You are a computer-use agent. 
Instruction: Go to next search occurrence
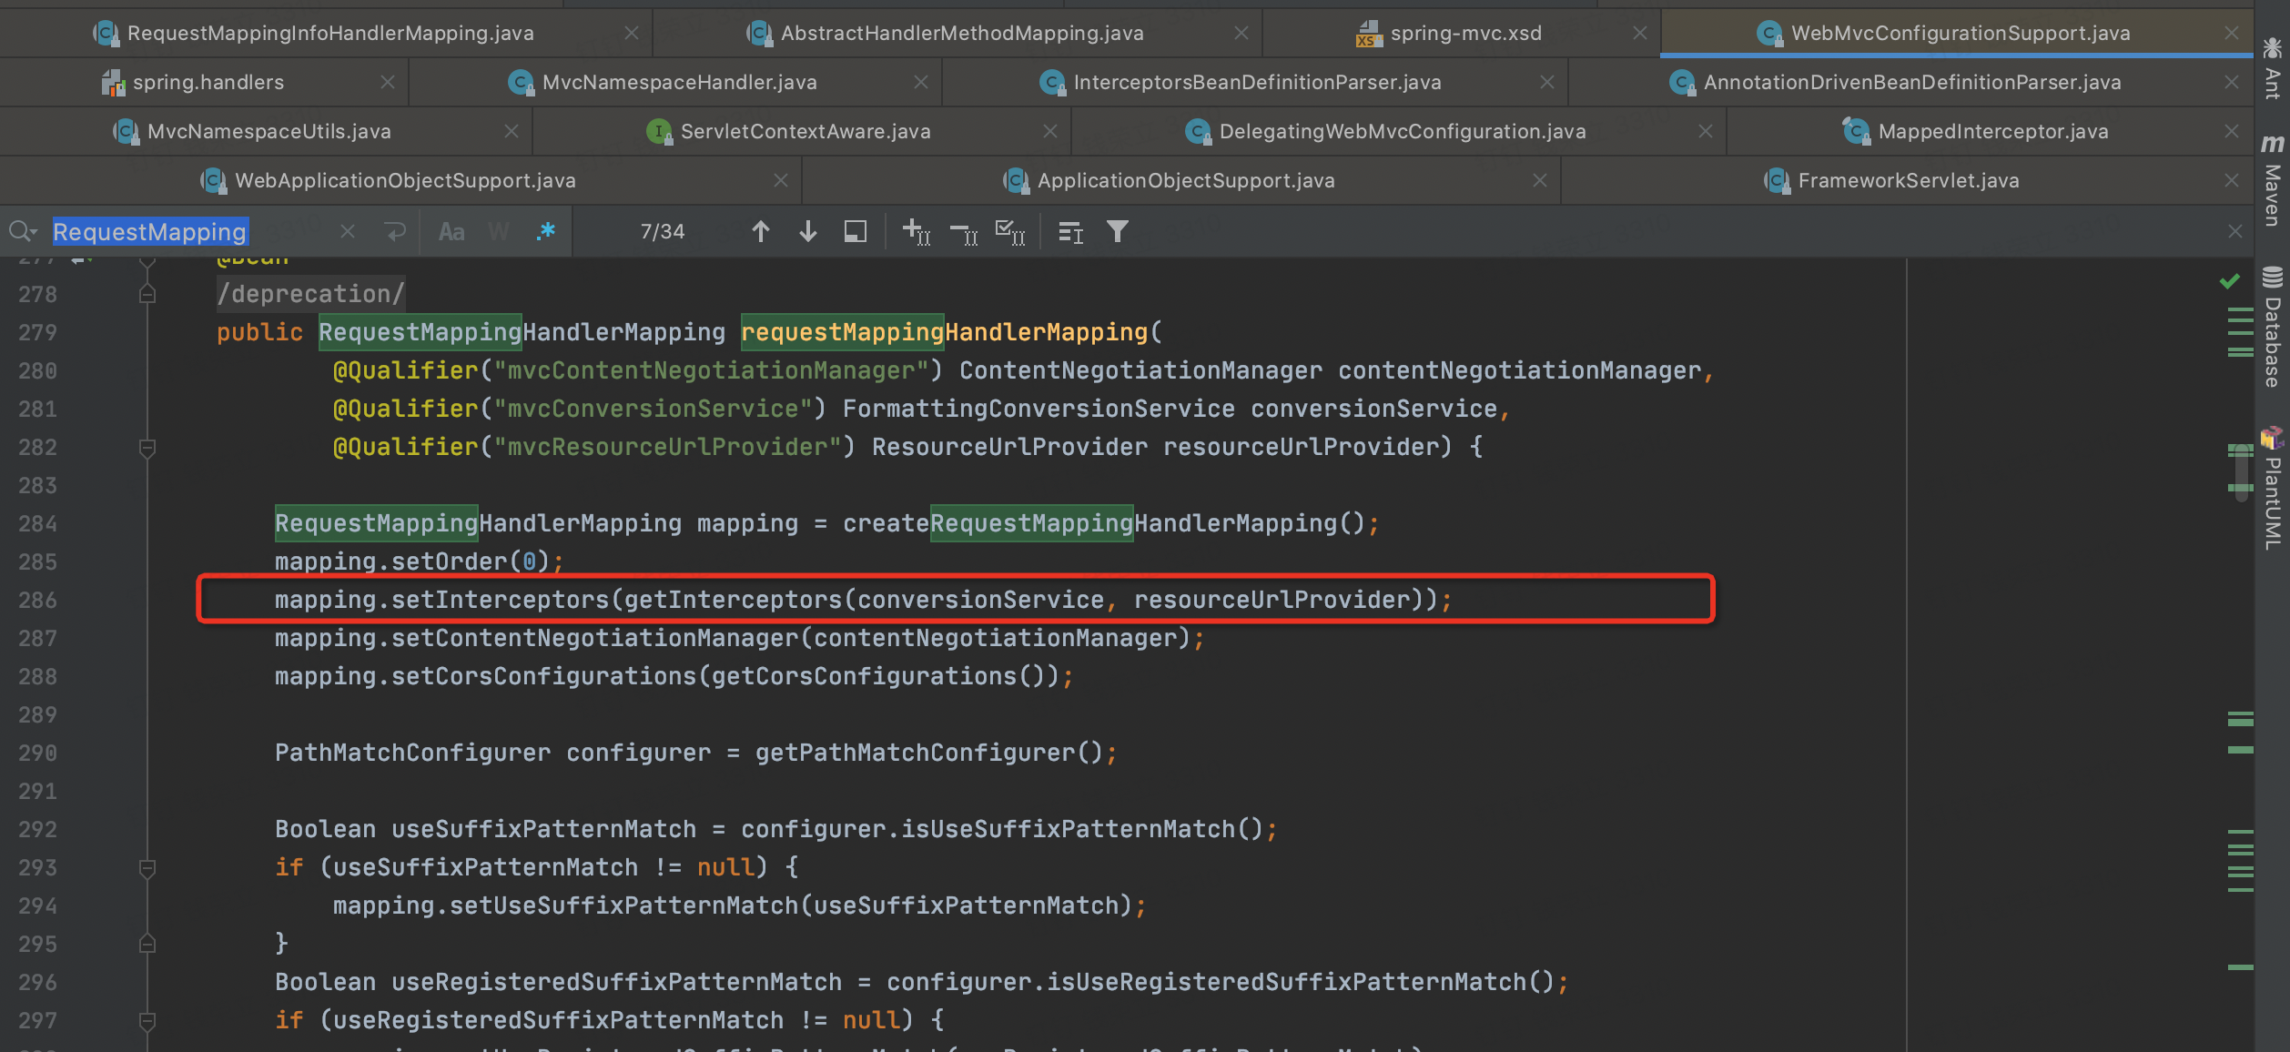pyautogui.click(x=807, y=232)
